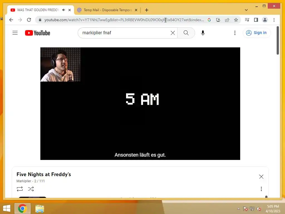Viewport: 285px width, 214px height.
Task: Open the tab search chevron
Action: 246,10
